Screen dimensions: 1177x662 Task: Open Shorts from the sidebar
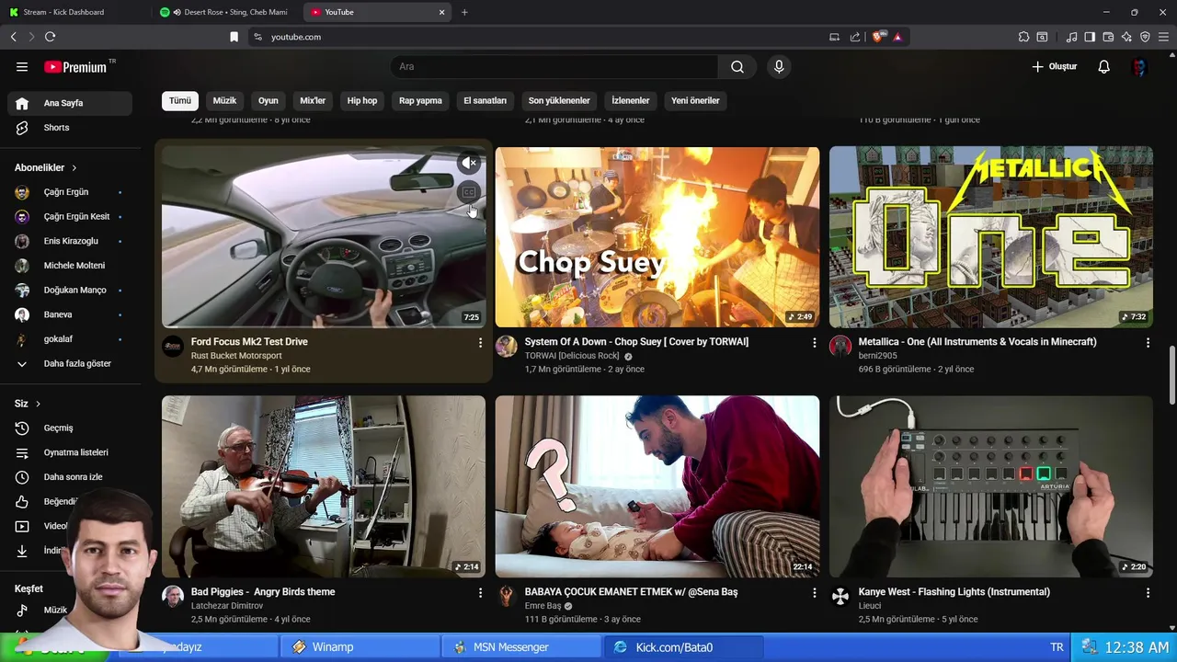click(x=70, y=128)
